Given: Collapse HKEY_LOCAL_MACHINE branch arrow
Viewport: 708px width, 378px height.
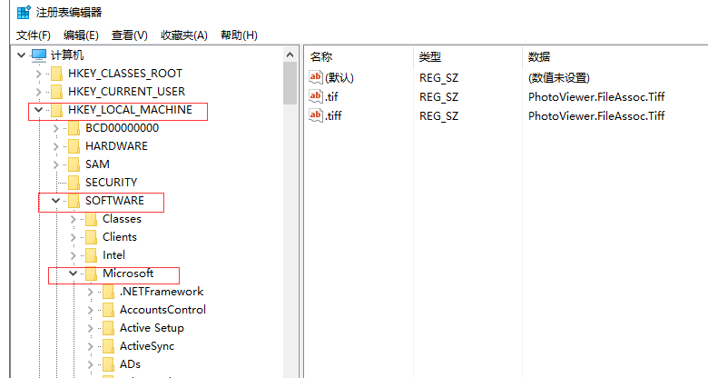Looking at the screenshot, I should 39,110.
